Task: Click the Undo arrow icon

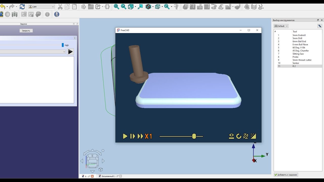Action: point(3,7)
